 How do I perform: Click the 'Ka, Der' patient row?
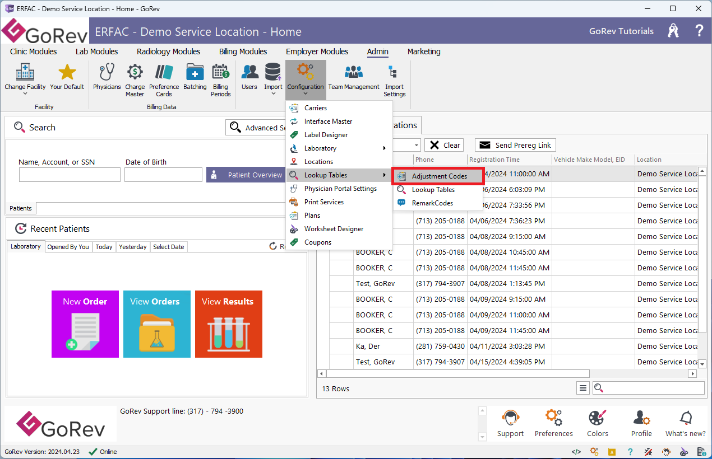coord(508,346)
